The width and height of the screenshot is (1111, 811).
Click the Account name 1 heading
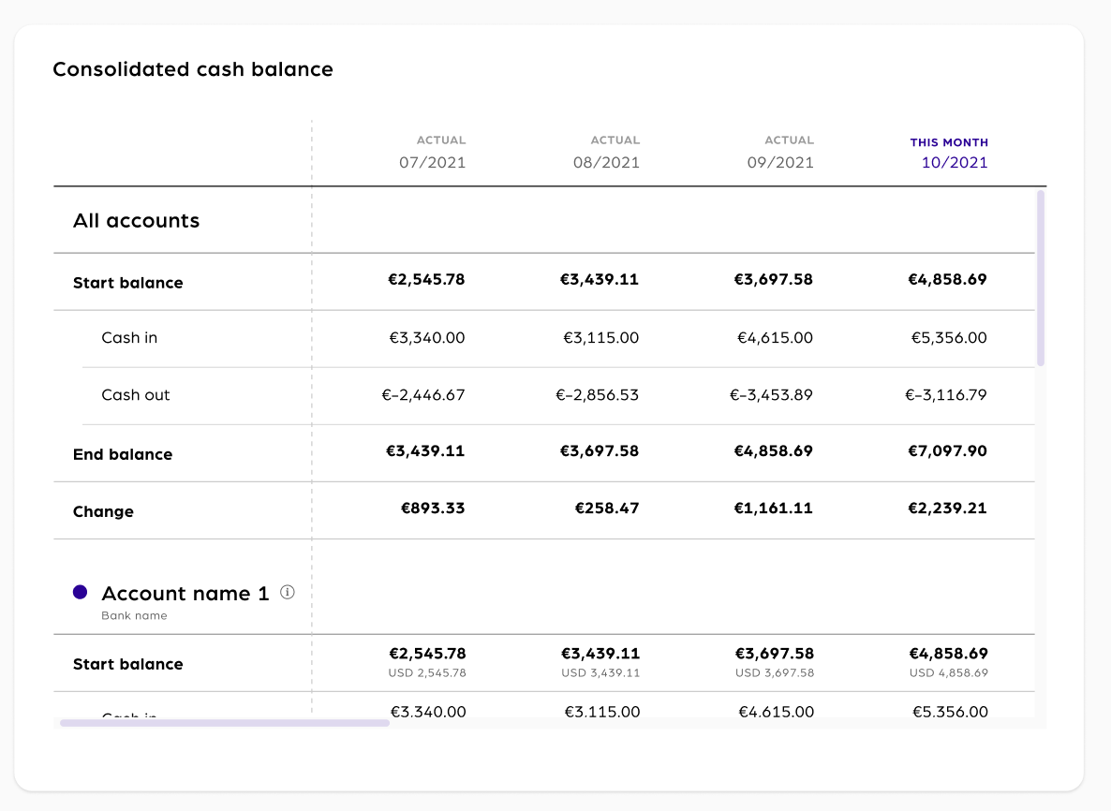tap(185, 594)
